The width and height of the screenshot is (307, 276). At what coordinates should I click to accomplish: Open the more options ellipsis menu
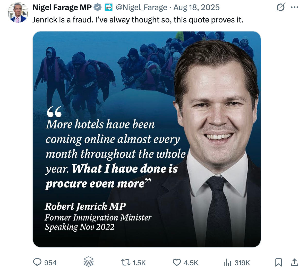(294, 8)
